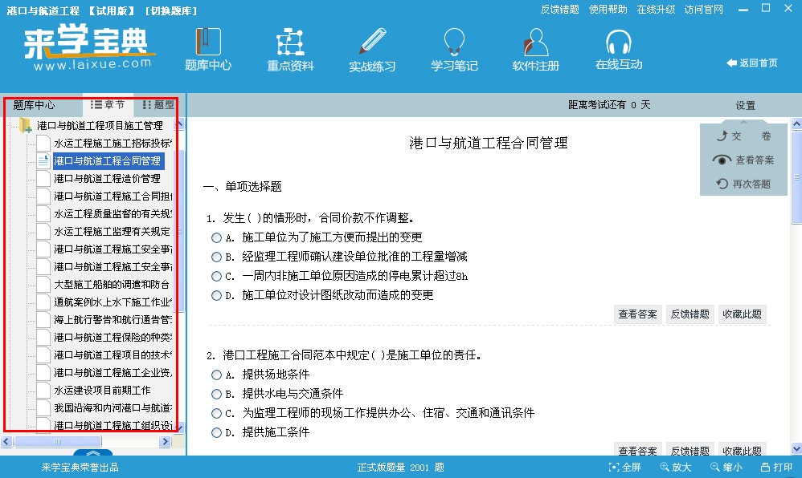Click main content scrollbar up arrow
The width and height of the screenshot is (802, 478).
[x=796, y=124]
